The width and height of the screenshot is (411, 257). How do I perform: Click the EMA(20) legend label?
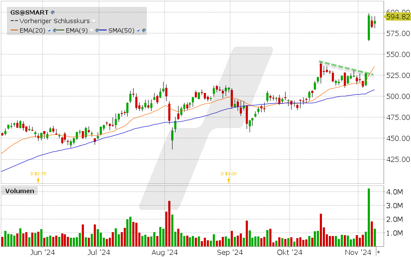coord(33,30)
